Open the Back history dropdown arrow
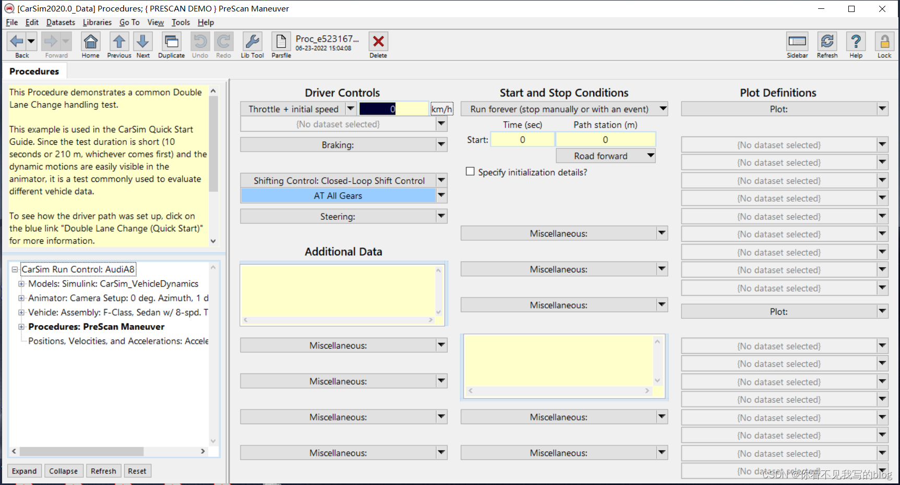The width and height of the screenshot is (900, 485). [31, 41]
